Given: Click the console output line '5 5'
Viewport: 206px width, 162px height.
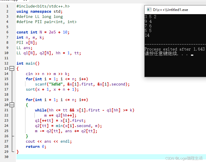Looking at the screenshot, I should (x=148, y=31).
